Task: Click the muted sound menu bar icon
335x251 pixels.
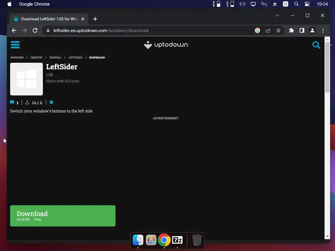Action: coord(264,4)
